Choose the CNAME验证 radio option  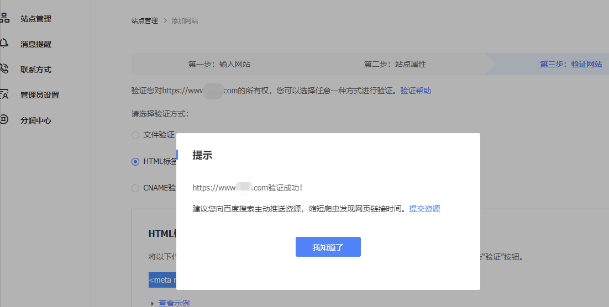coord(135,188)
